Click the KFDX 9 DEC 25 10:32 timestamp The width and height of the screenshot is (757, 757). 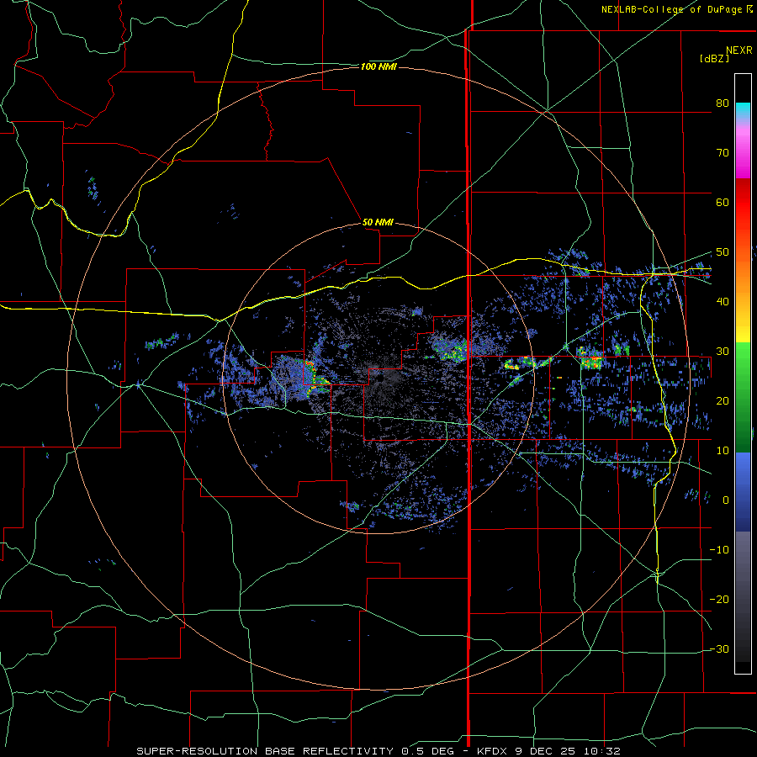pos(548,751)
